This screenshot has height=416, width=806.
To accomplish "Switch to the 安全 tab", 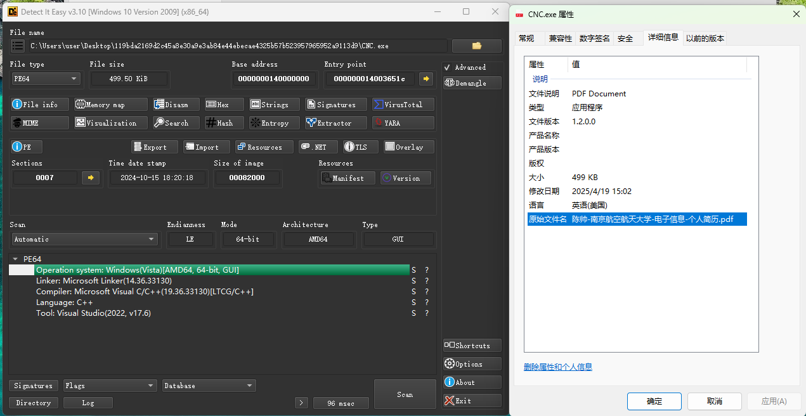I will point(625,38).
